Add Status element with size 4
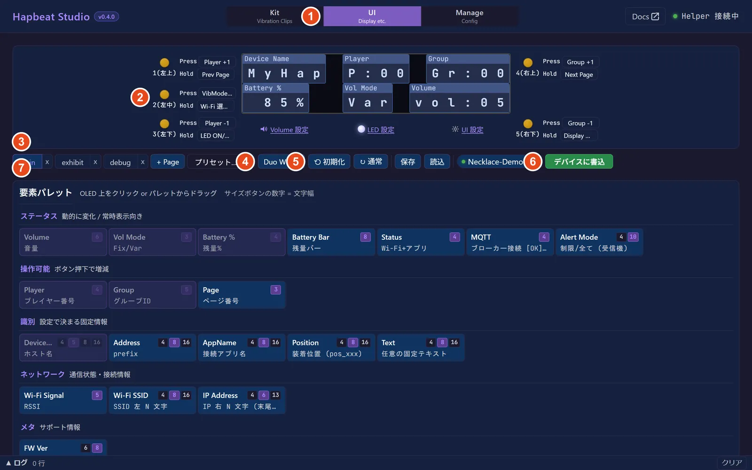The height and width of the screenshot is (470, 752). click(x=454, y=237)
